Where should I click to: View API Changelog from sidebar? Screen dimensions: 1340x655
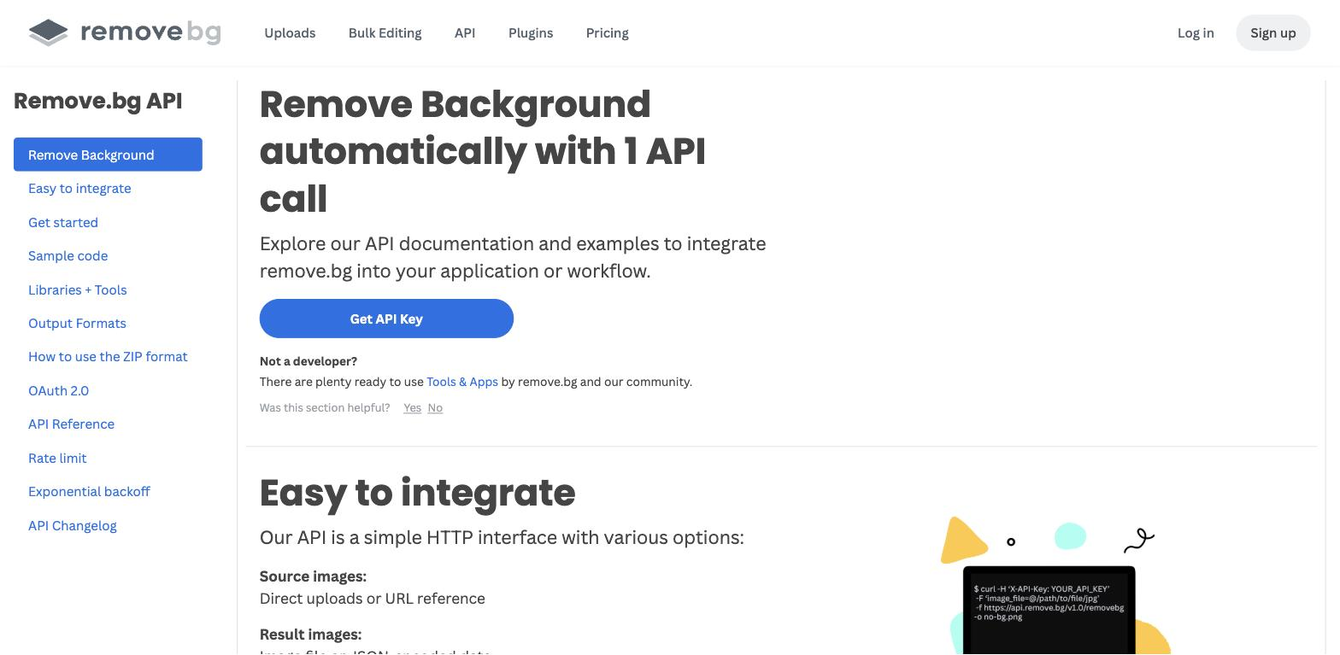72,525
